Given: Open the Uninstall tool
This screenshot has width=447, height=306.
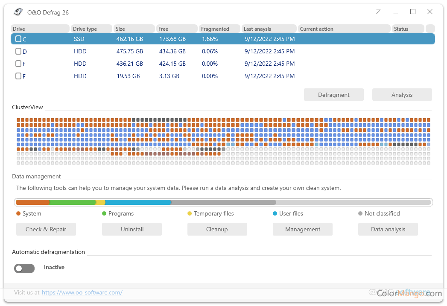Looking at the screenshot, I should click(131, 229).
